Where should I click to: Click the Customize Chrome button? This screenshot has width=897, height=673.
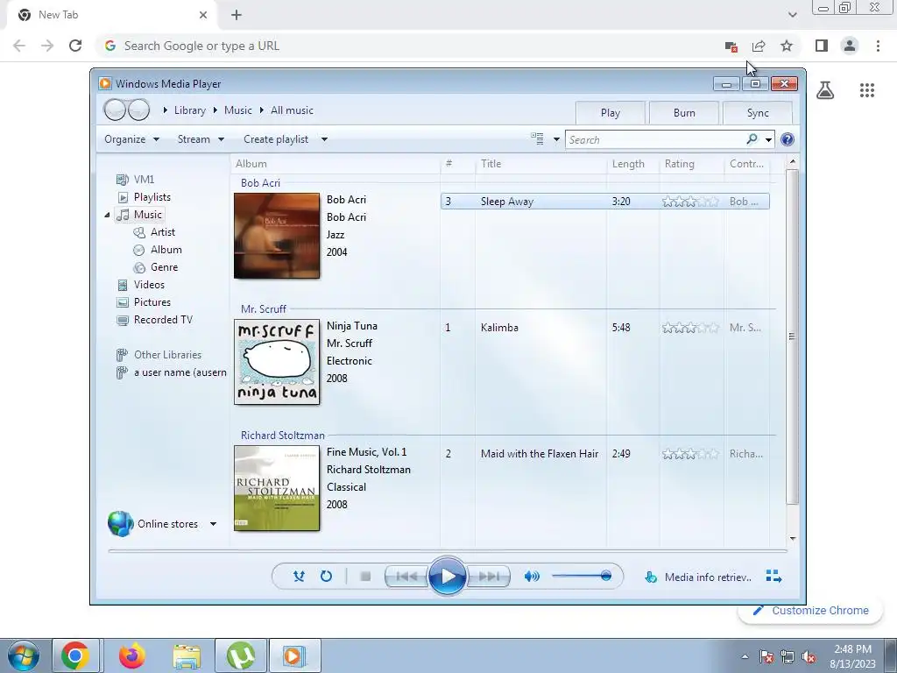(810, 611)
